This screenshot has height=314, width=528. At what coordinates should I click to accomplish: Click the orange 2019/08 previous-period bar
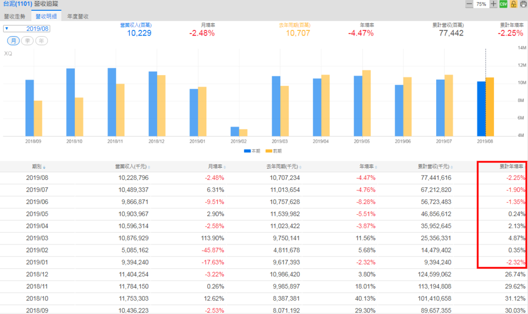[490, 107]
